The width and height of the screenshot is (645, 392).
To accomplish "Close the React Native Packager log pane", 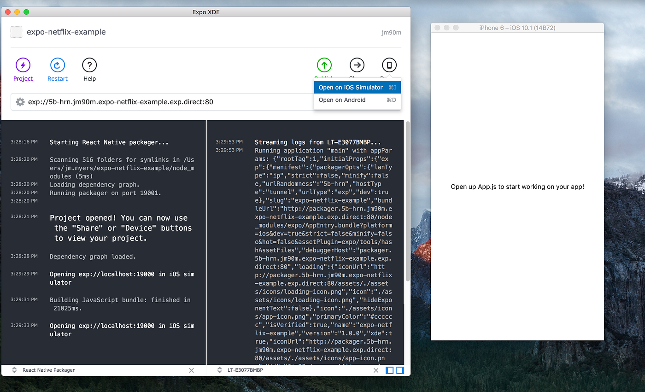I will point(191,370).
